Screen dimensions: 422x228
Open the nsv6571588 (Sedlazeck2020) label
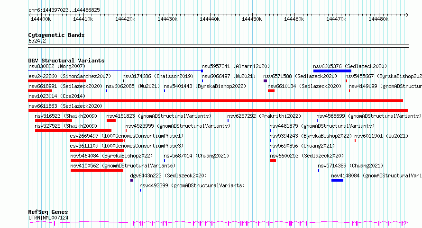[300, 76]
